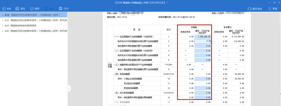Open the 菜单 hamburger menu
The width and height of the screenshot is (281, 106).
[x=270, y=9]
